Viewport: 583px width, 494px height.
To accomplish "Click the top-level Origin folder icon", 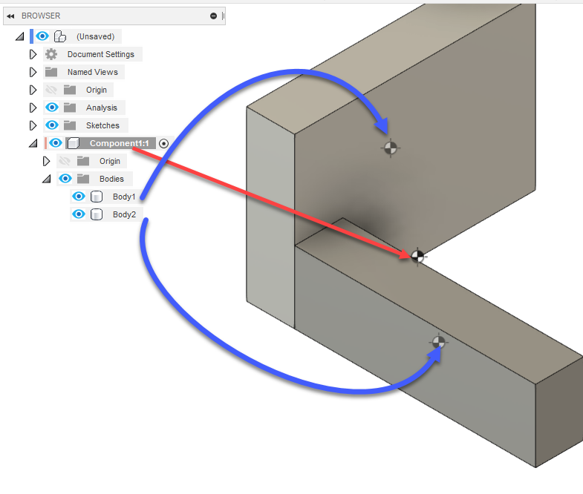I will point(70,90).
